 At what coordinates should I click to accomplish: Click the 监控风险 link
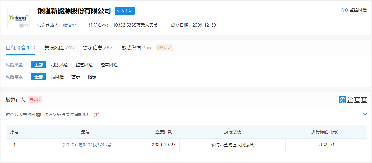358,10
